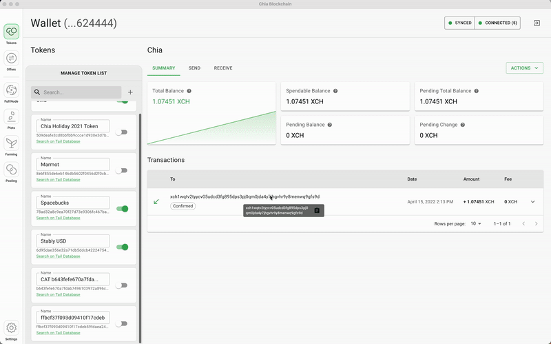The image size is (551, 344).
Task: Switch to the Receive tab
Action: point(222,68)
